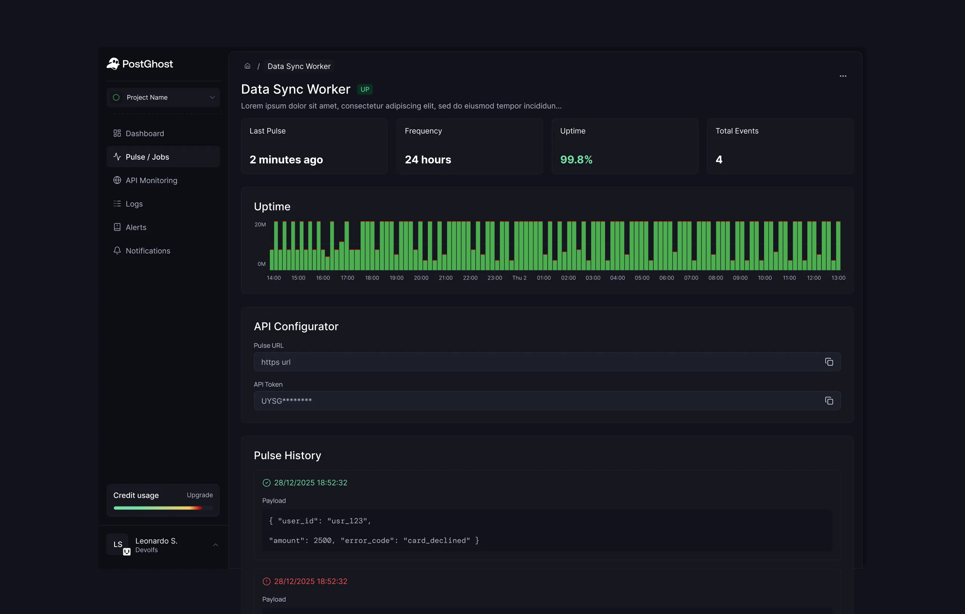Screen dimensions: 965x614
Task: Click the Total Events card
Action: click(x=780, y=146)
